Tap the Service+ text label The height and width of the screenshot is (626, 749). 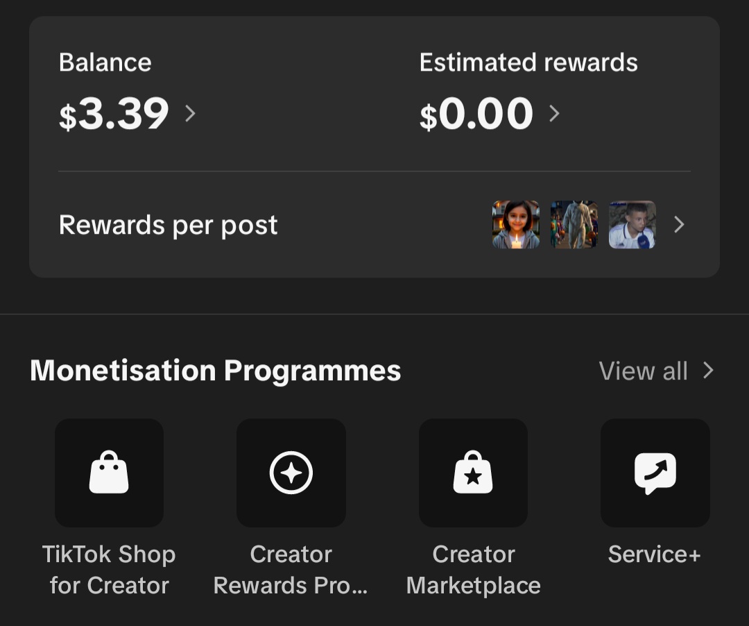tap(655, 555)
